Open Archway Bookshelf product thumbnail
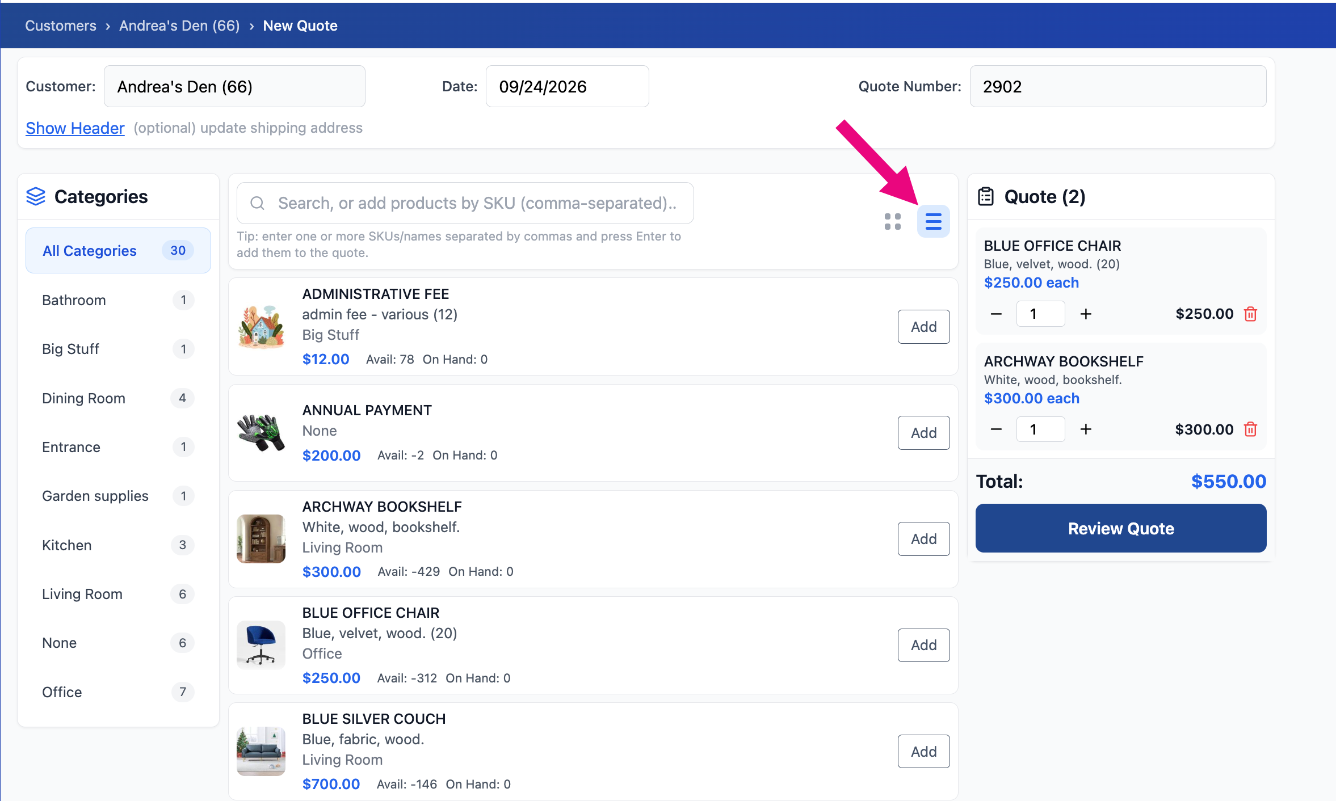 point(261,539)
